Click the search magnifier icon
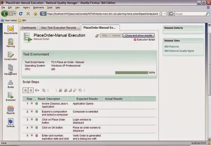211x146 pixels. click(x=207, y=14)
